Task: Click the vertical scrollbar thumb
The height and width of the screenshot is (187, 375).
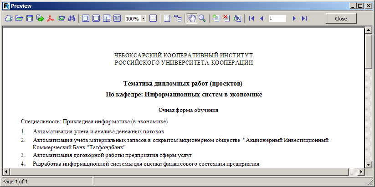Action: (368, 51)
